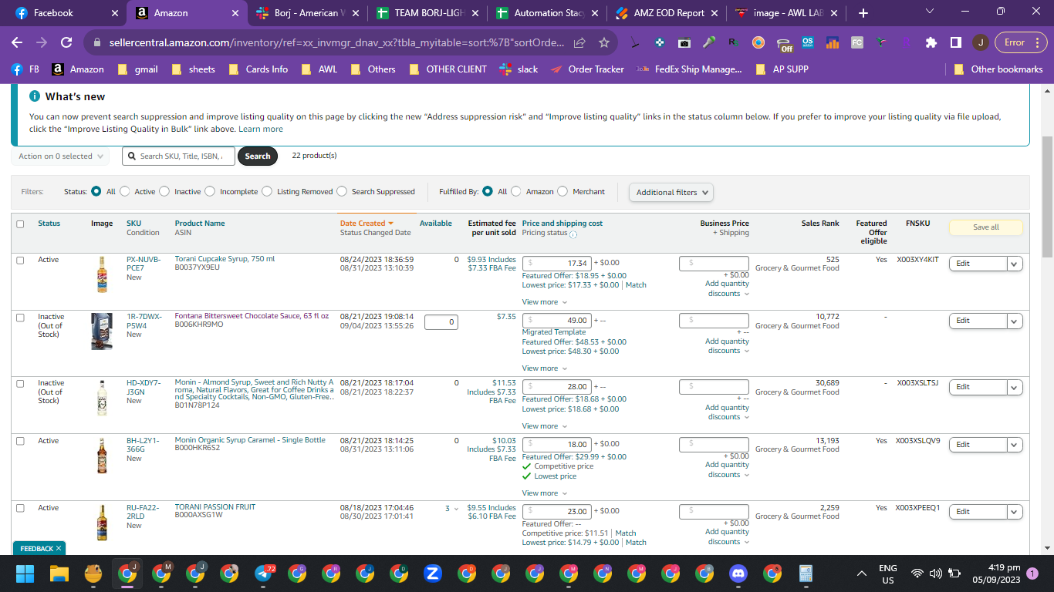Switch to the AMZ EOD Report tab
This screenshot has width=1054, height=592.
667,13
